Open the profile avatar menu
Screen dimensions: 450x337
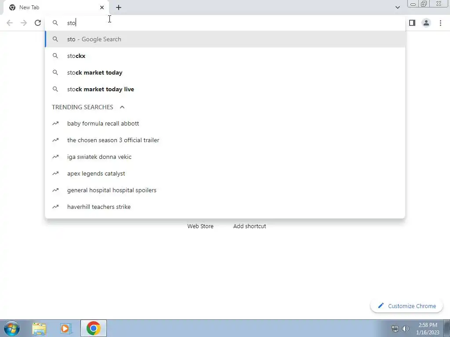[426, 23]
